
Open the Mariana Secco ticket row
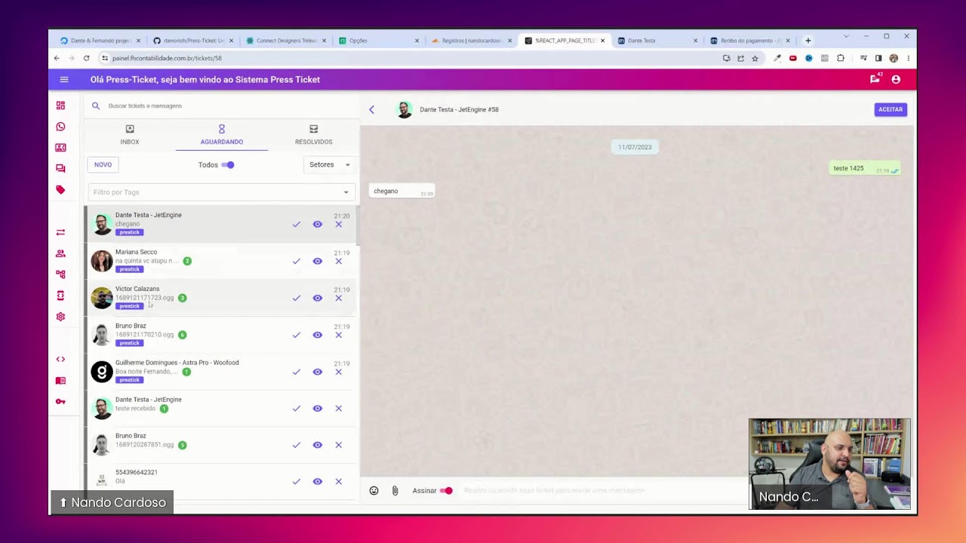click(220, 261)
